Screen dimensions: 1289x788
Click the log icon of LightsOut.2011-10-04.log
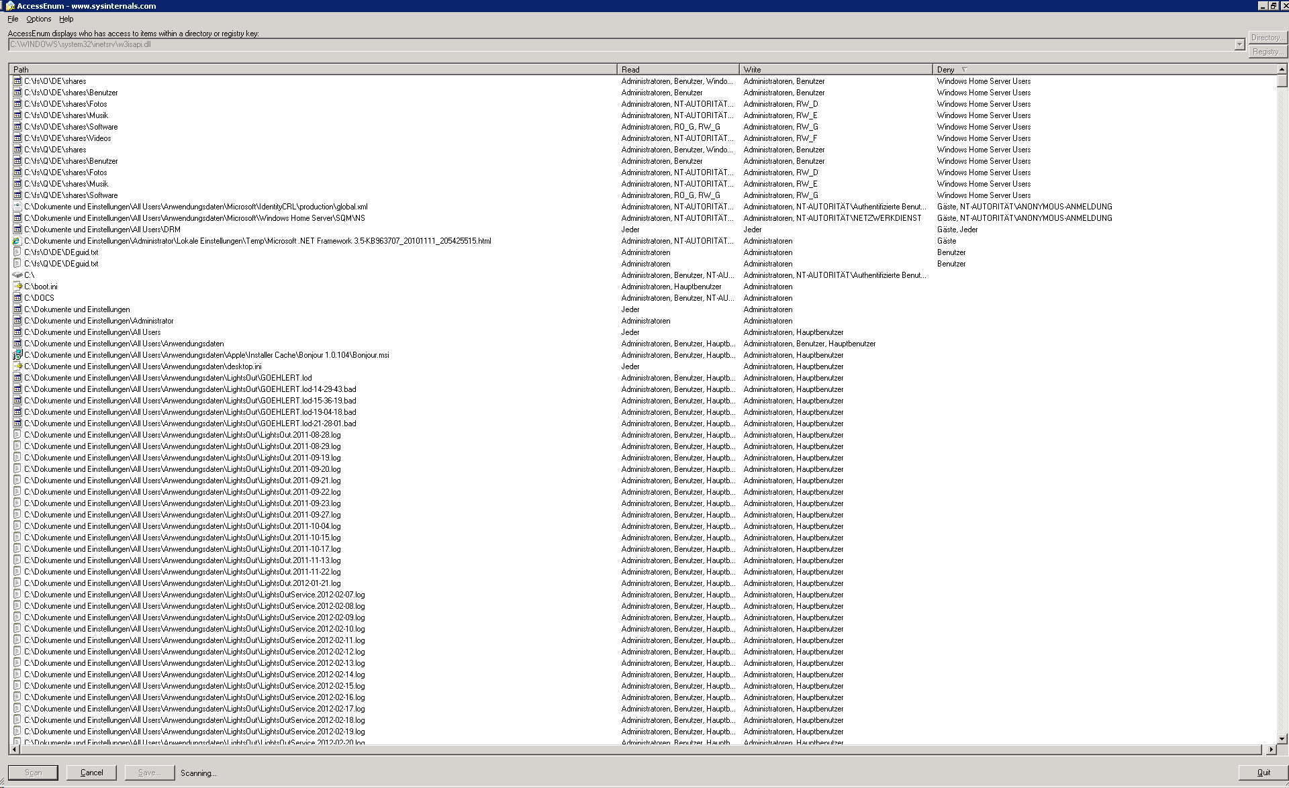coord(17,526)
